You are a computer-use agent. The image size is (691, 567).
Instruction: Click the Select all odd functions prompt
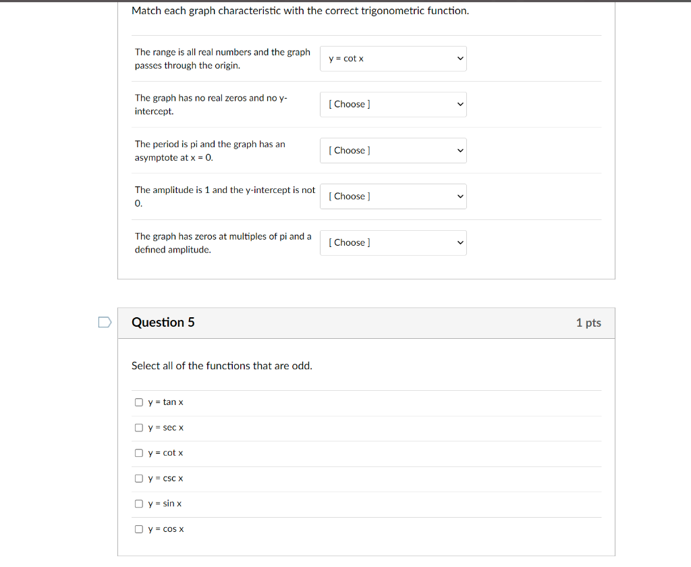tap(221, 365)
